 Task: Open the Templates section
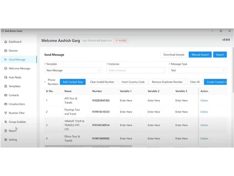(15, 86)
